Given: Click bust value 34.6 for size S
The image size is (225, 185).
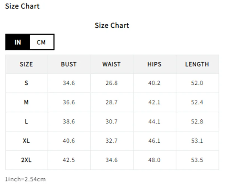Looking at the screenshot, I should (x=69, y=83).
